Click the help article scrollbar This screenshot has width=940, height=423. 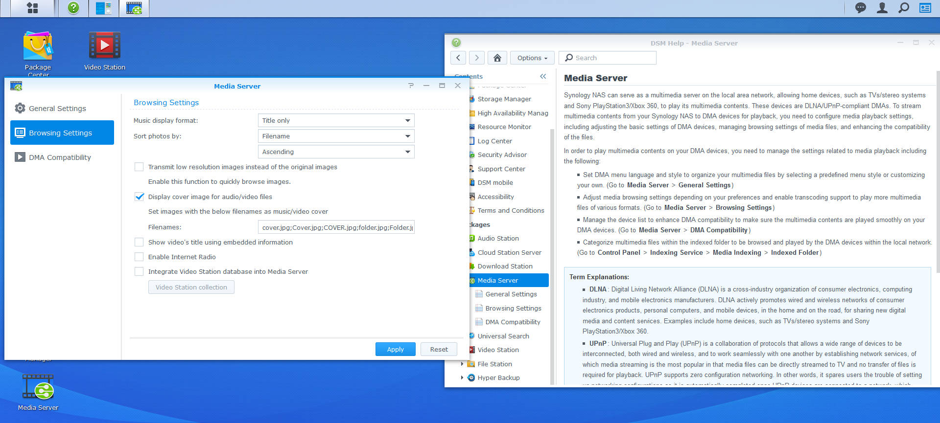[x=938, y=171]
